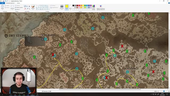The image size is (170, 96).
Task: Choose the Right triangle shape
Action: [37, 7]
